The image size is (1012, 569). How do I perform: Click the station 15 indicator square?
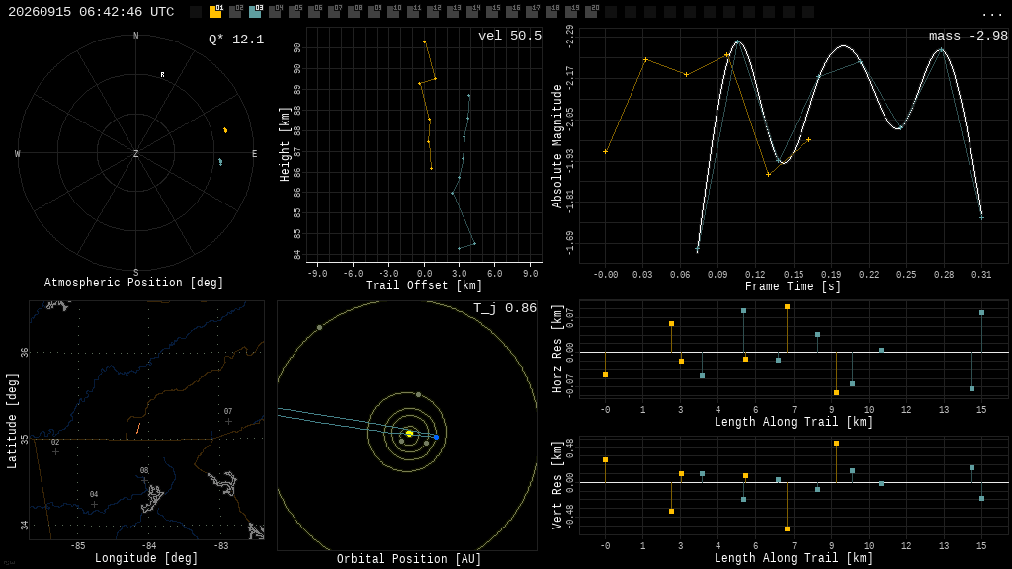(x=492, y=11)
